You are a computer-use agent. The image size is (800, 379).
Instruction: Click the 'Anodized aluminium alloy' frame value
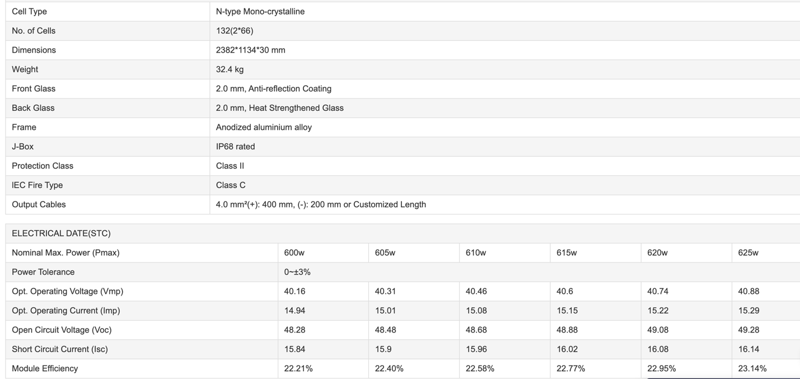pos(264,127)
